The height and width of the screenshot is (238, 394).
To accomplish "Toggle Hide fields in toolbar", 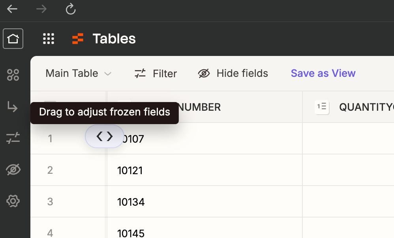I will [233, 73].
